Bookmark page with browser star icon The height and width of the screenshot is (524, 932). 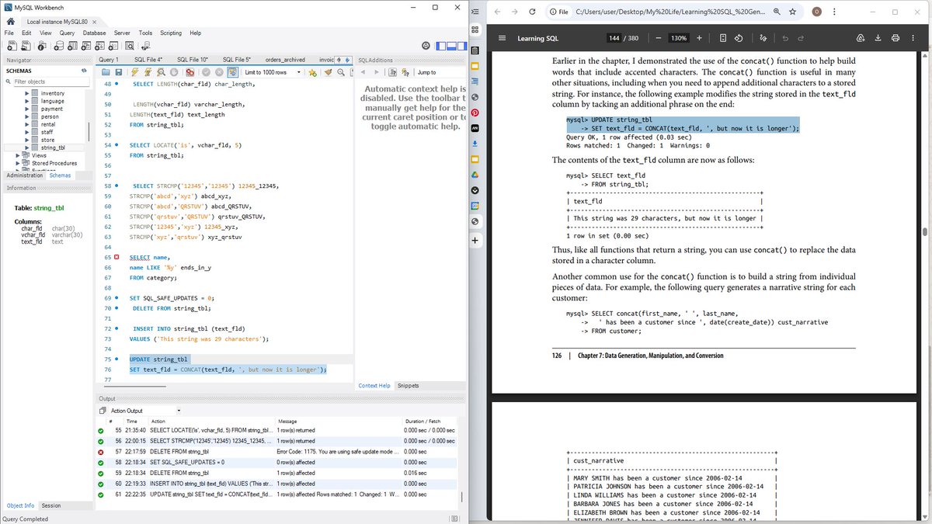pyautogui.click(x=792, y=12)
